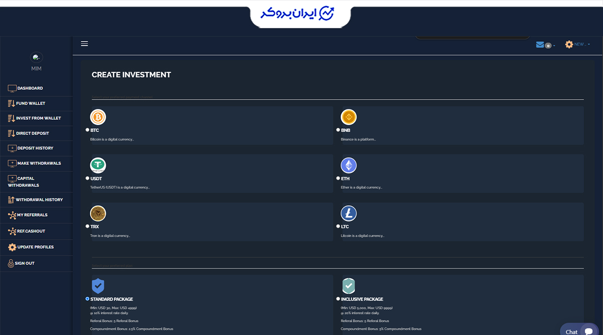This screenshot has height=335, width=603.
Task: Click the hamburger menu icon
Action: click(84, 44)
